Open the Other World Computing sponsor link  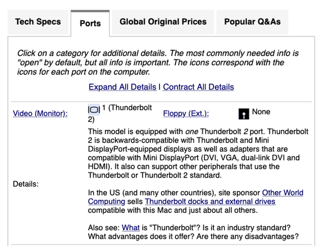tap(195, 197)
